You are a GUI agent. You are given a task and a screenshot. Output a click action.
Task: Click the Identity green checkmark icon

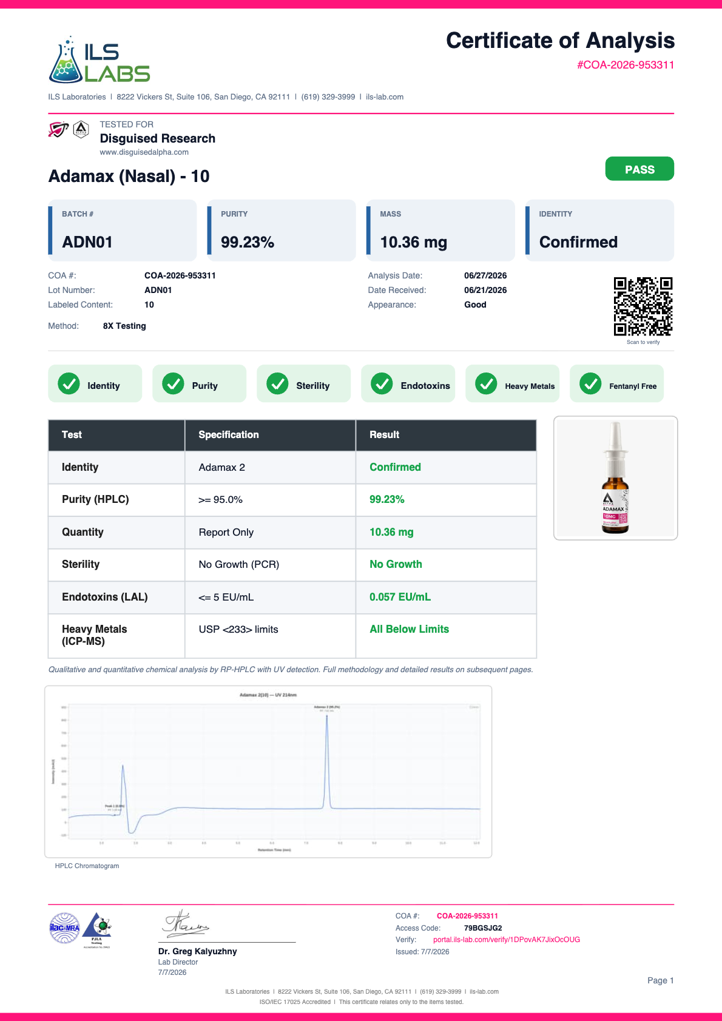tap(69, 383)
